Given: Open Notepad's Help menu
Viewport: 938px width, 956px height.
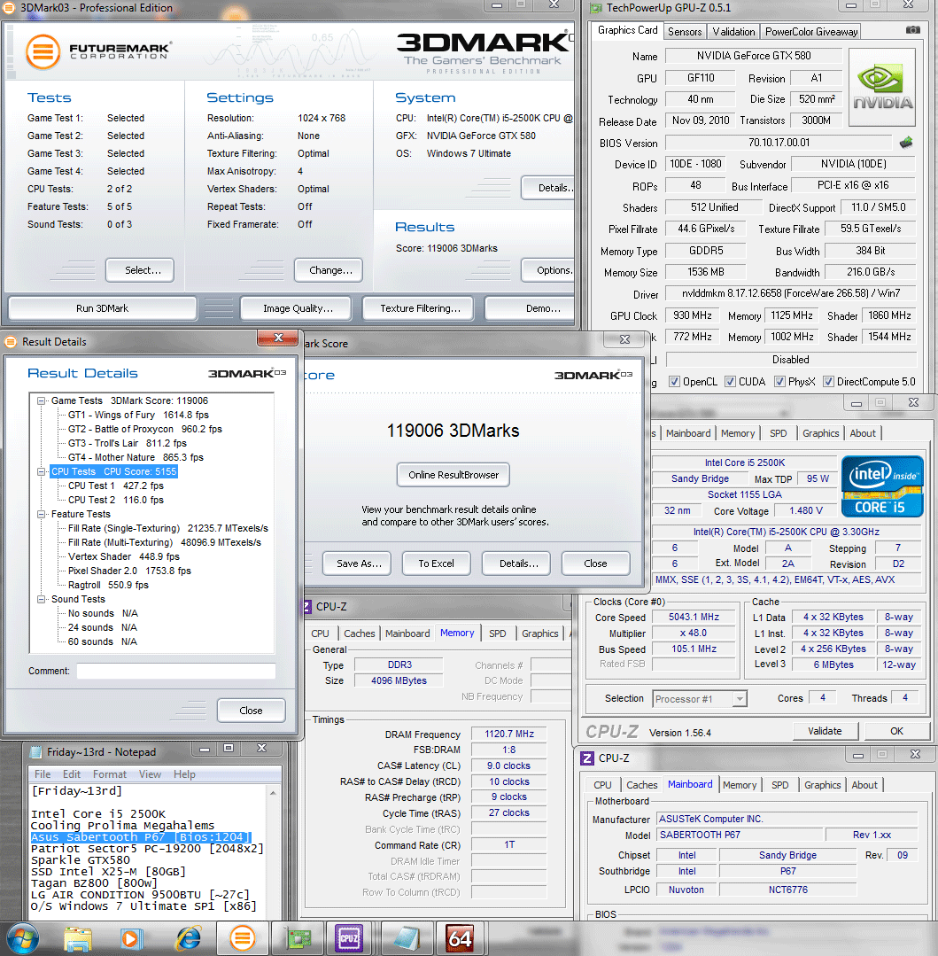Looking at the screenshot, I should (184, 774).
